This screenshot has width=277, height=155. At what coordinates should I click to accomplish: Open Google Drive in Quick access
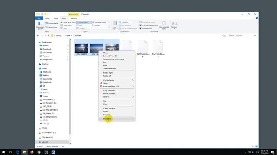tap(48, 59)
